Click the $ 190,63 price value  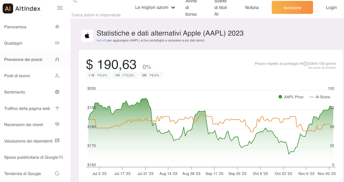111,65
